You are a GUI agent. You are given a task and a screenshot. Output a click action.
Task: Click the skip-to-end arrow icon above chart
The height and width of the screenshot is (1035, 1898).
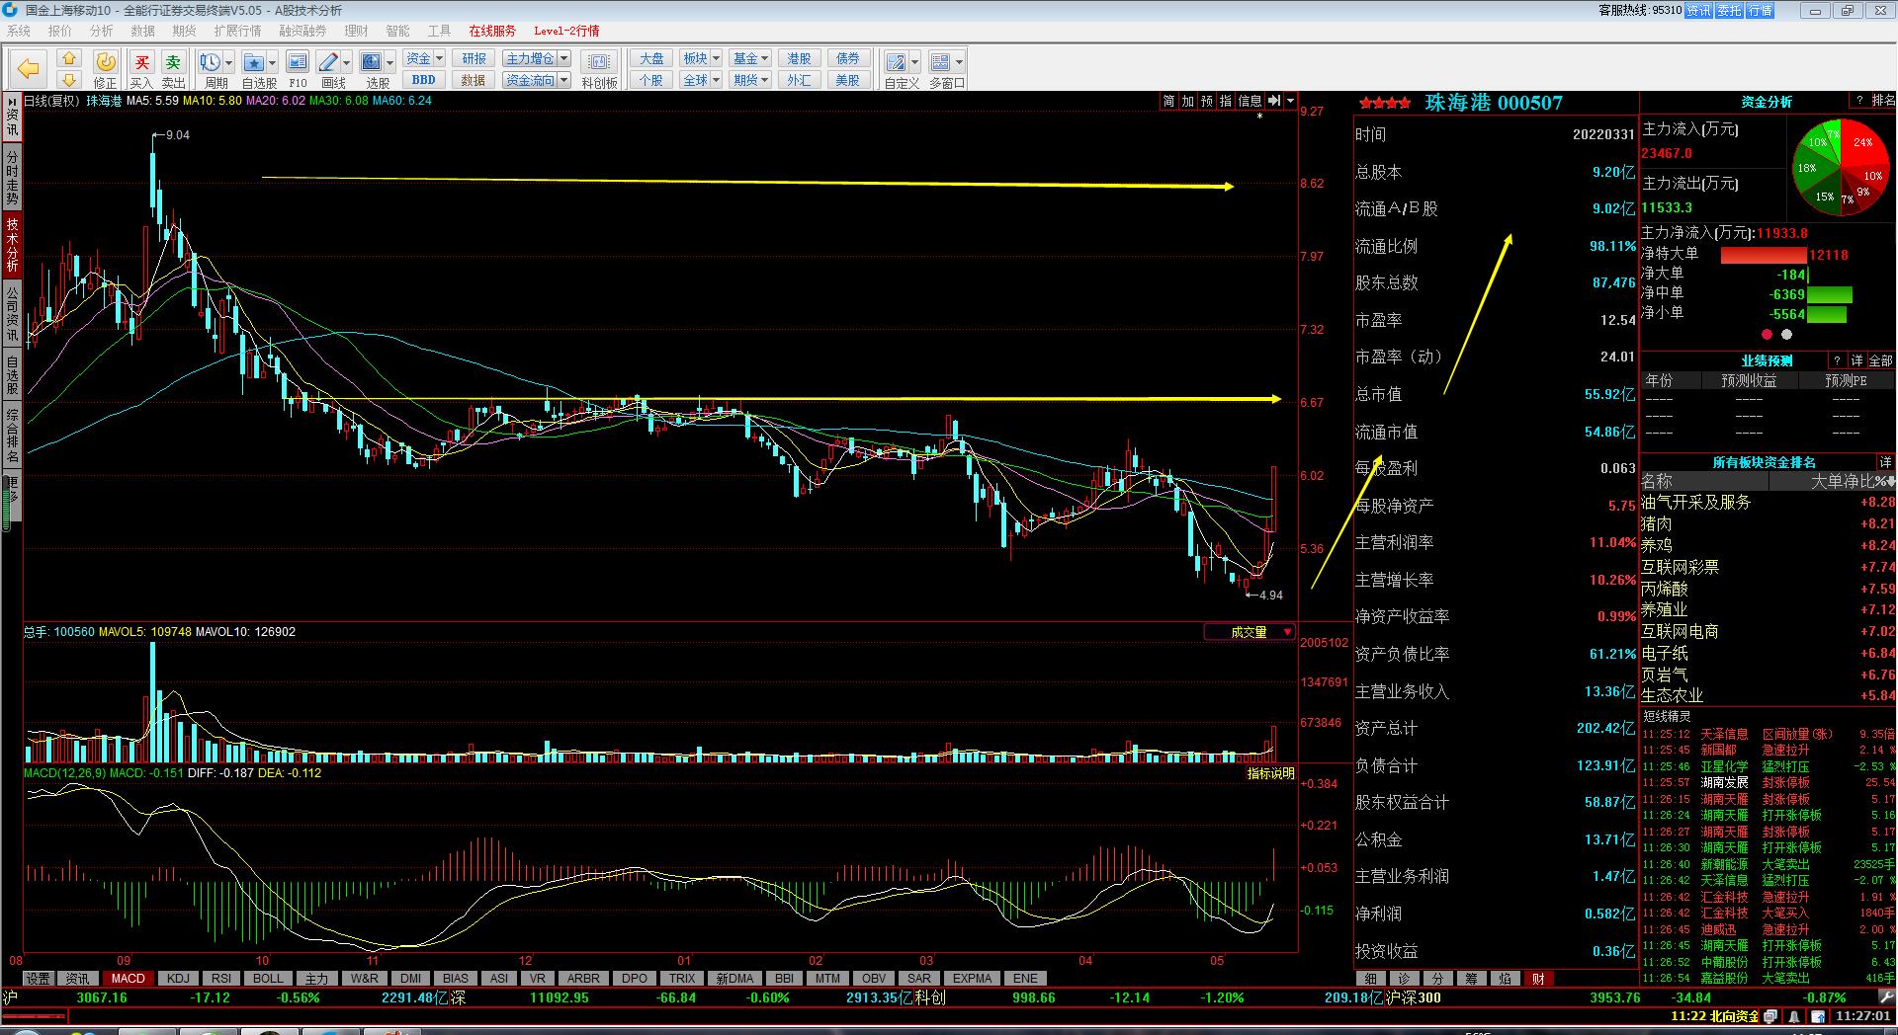pos(1274,101)
